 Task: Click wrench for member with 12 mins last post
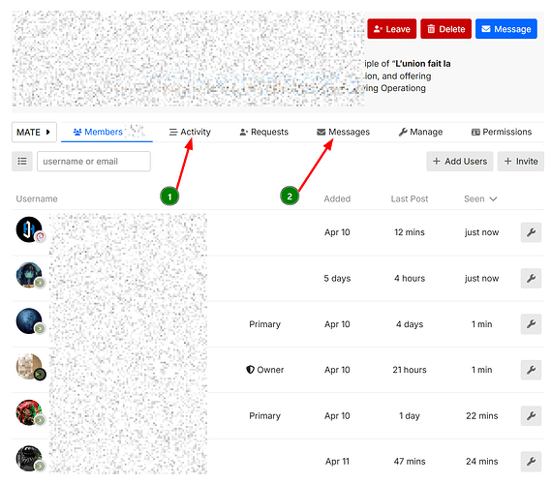pyautogui.click(x=531, y=232)
